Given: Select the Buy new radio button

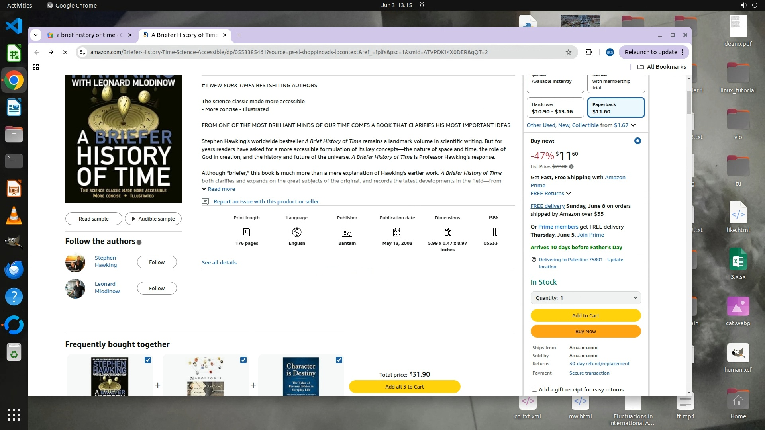Looking at the screenshot, I should [637, 141].
